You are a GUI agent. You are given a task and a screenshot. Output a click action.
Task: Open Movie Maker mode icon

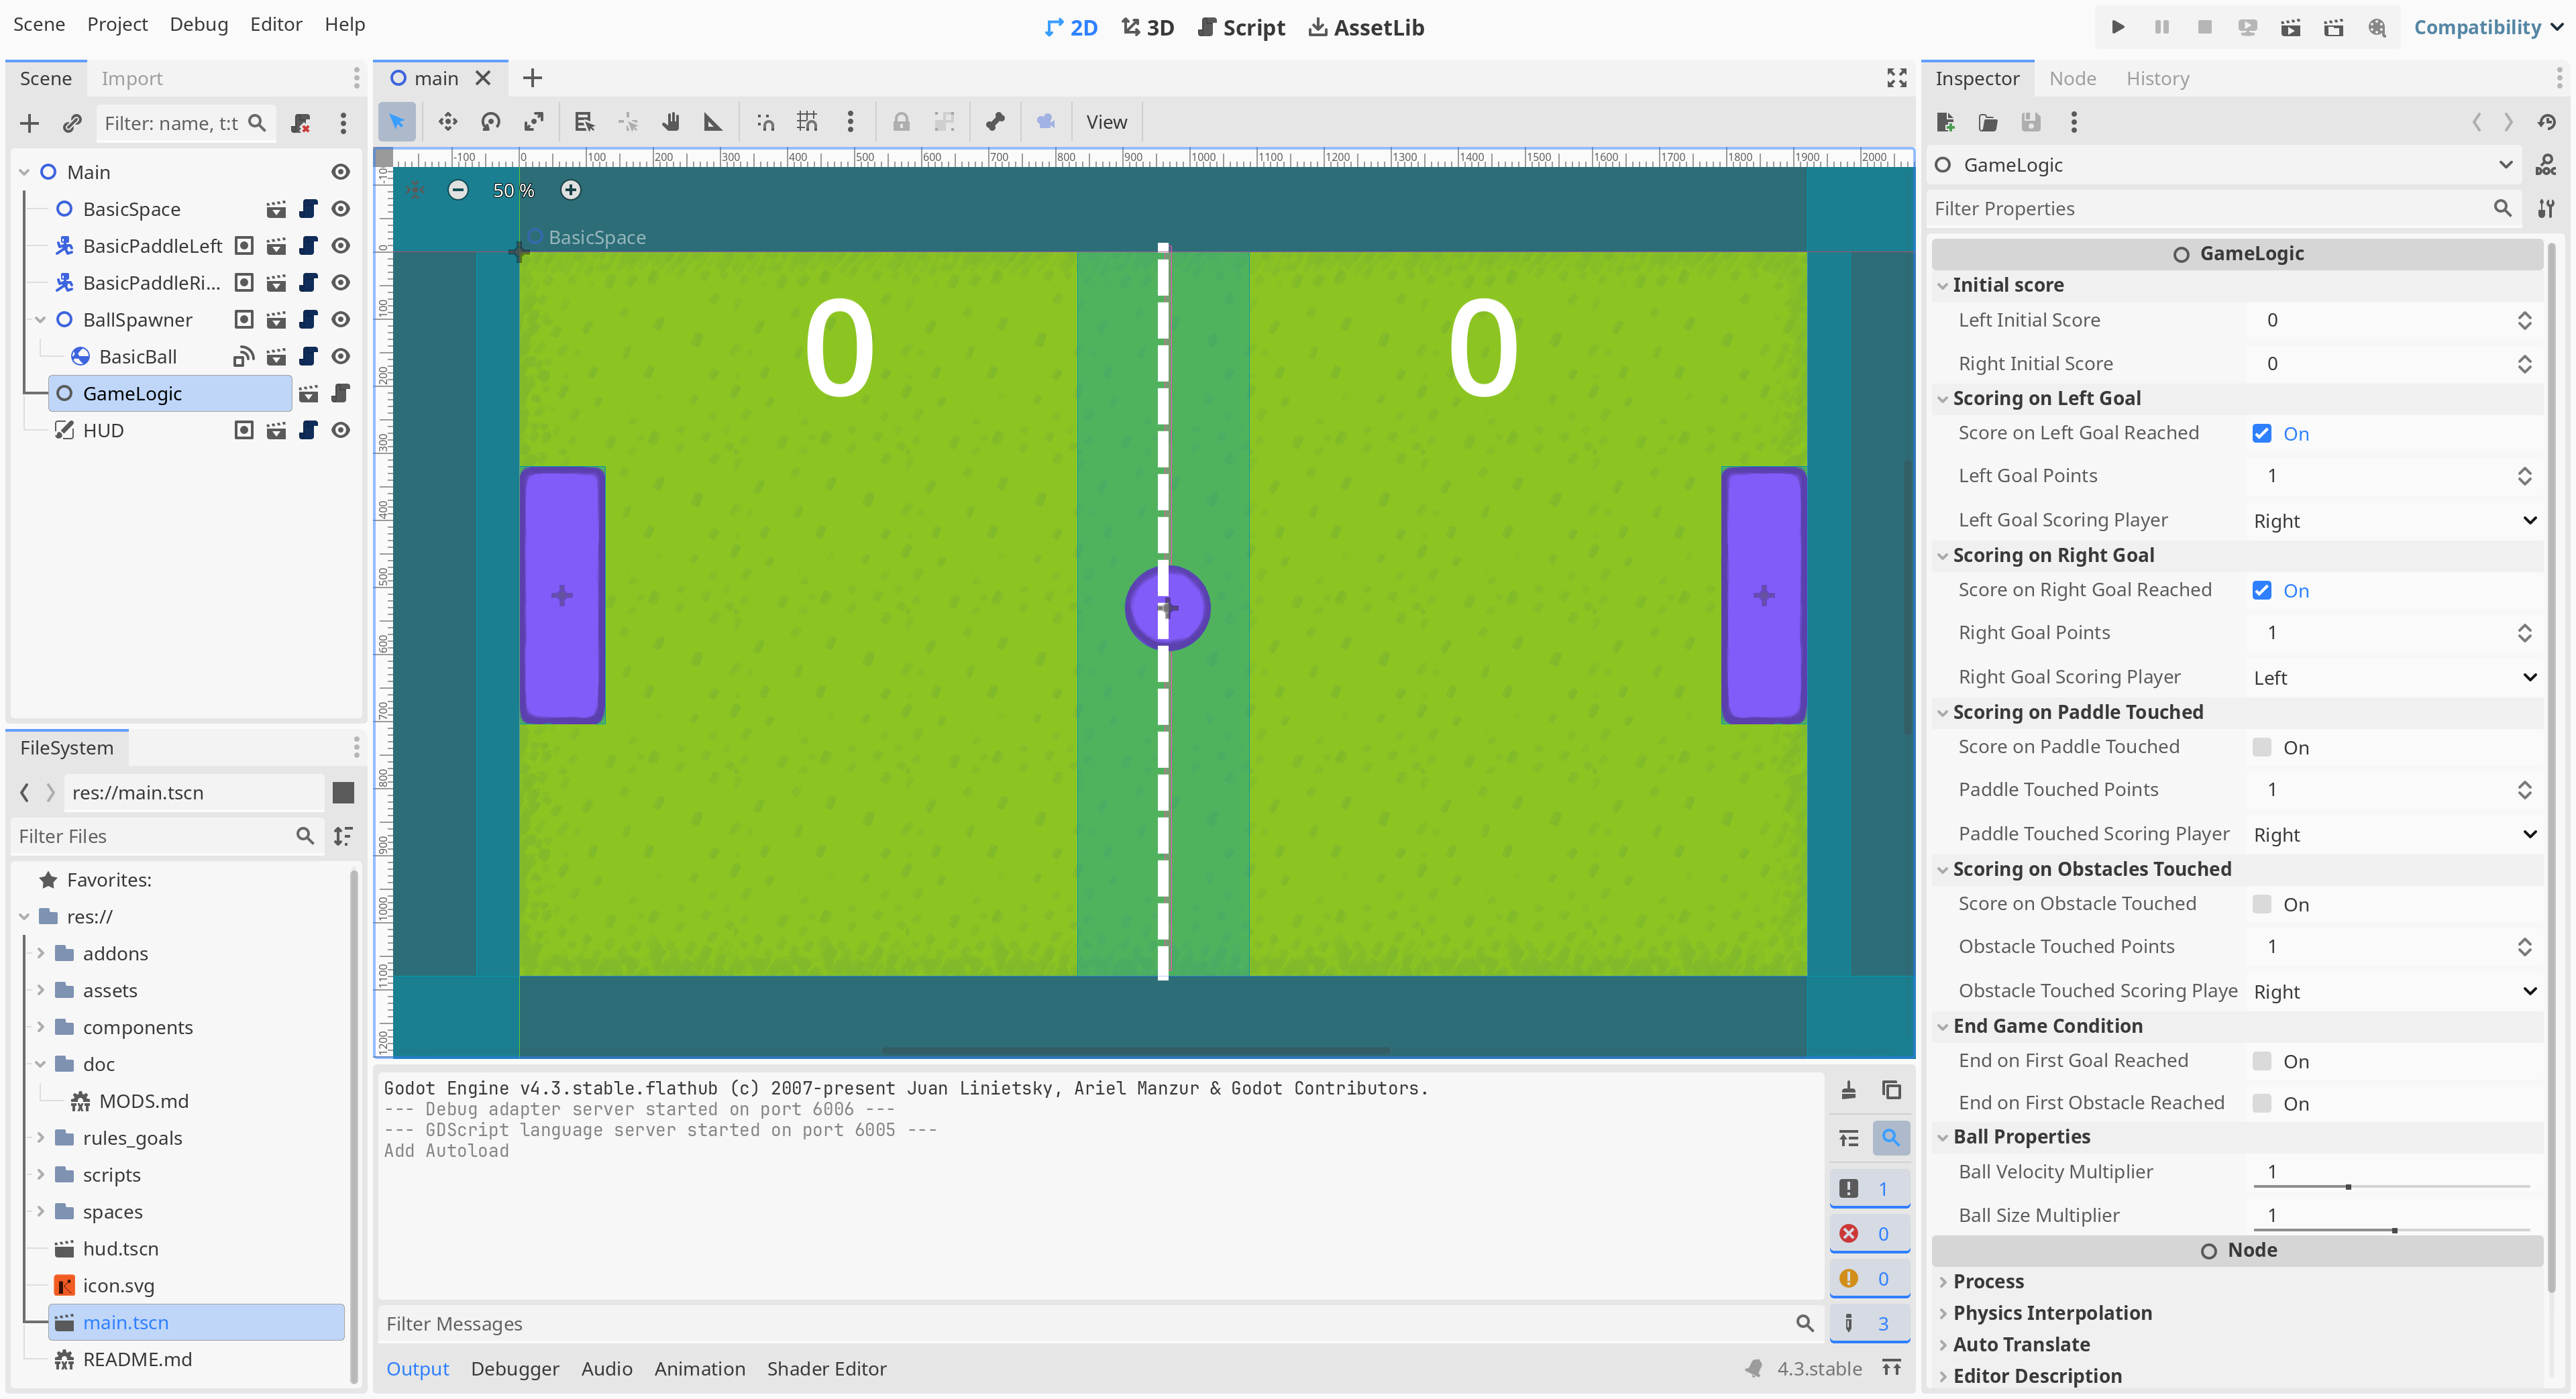tap(2377, 27)
